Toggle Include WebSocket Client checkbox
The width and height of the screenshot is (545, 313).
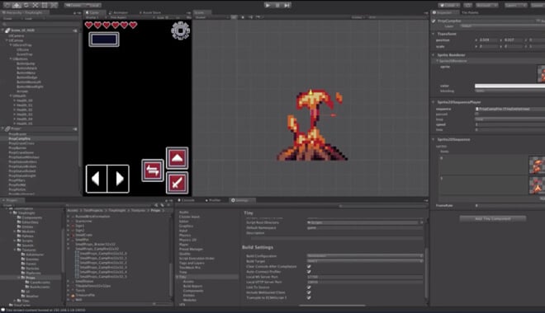[309, 292]
